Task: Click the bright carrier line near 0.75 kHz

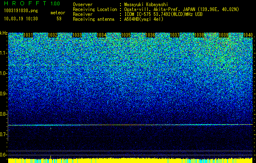Action: (130, 125)
